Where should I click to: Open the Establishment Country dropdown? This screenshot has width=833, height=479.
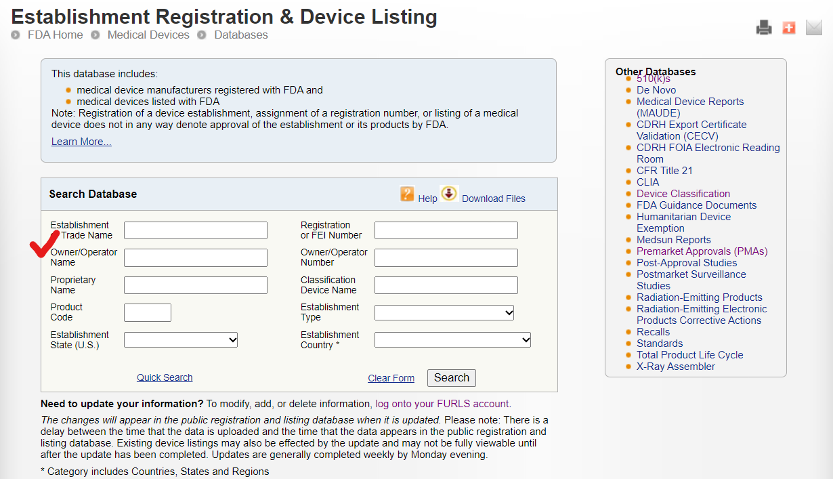[x=452, y=339]
